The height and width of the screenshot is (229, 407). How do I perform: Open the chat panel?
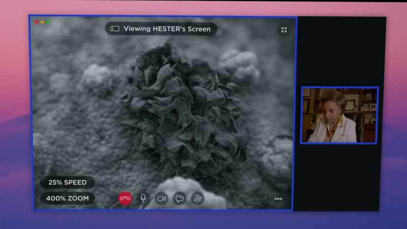tap(180, 198)
